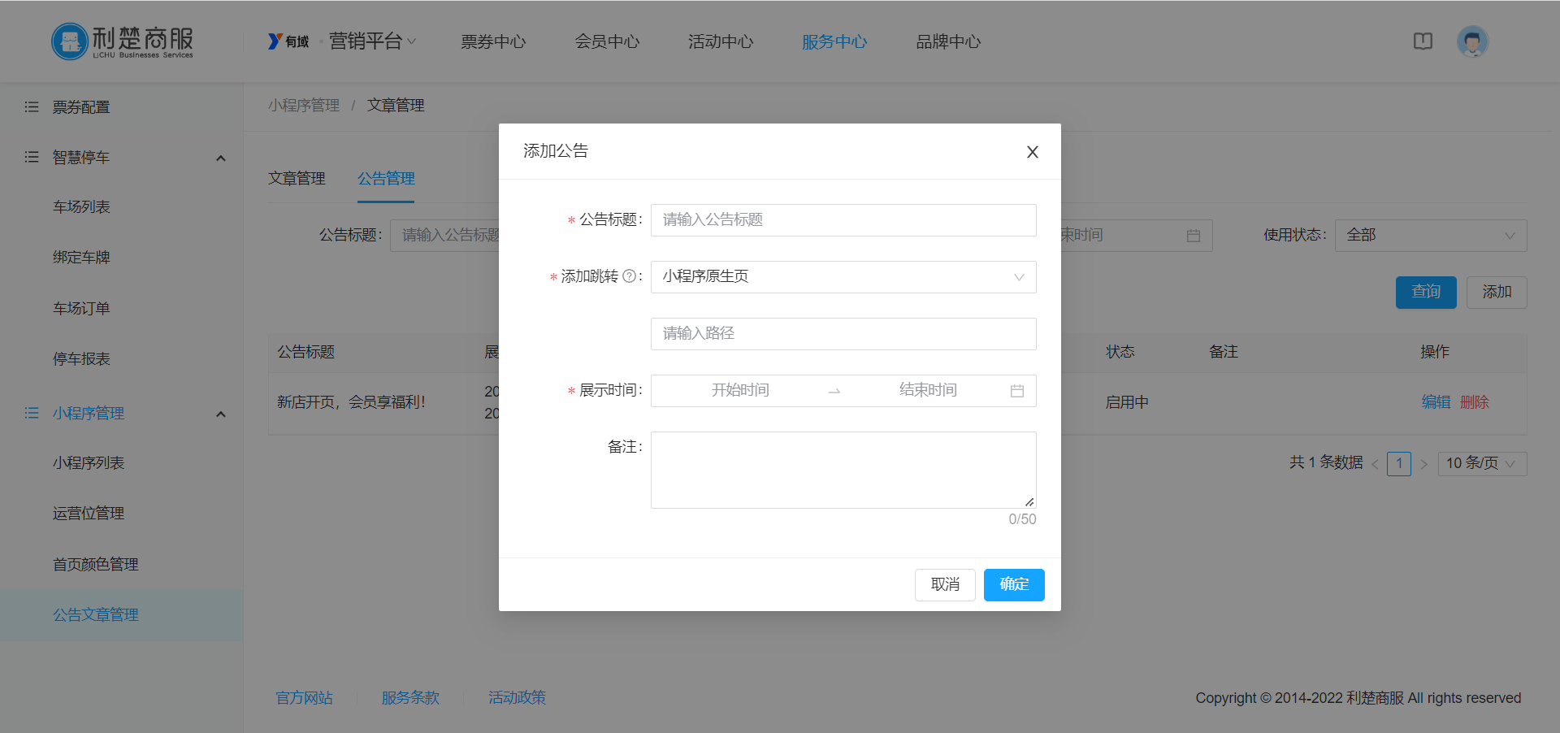
Task: Open the 会员中心 menu
Action: [x=607, y=41]
